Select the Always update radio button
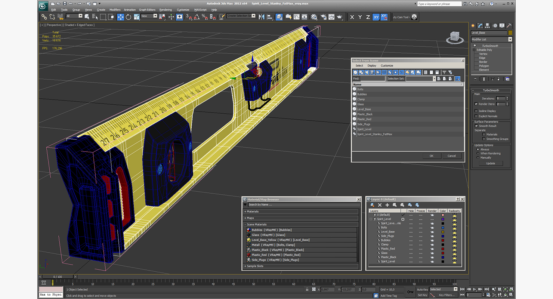553x299 pixels. point(478,149)
